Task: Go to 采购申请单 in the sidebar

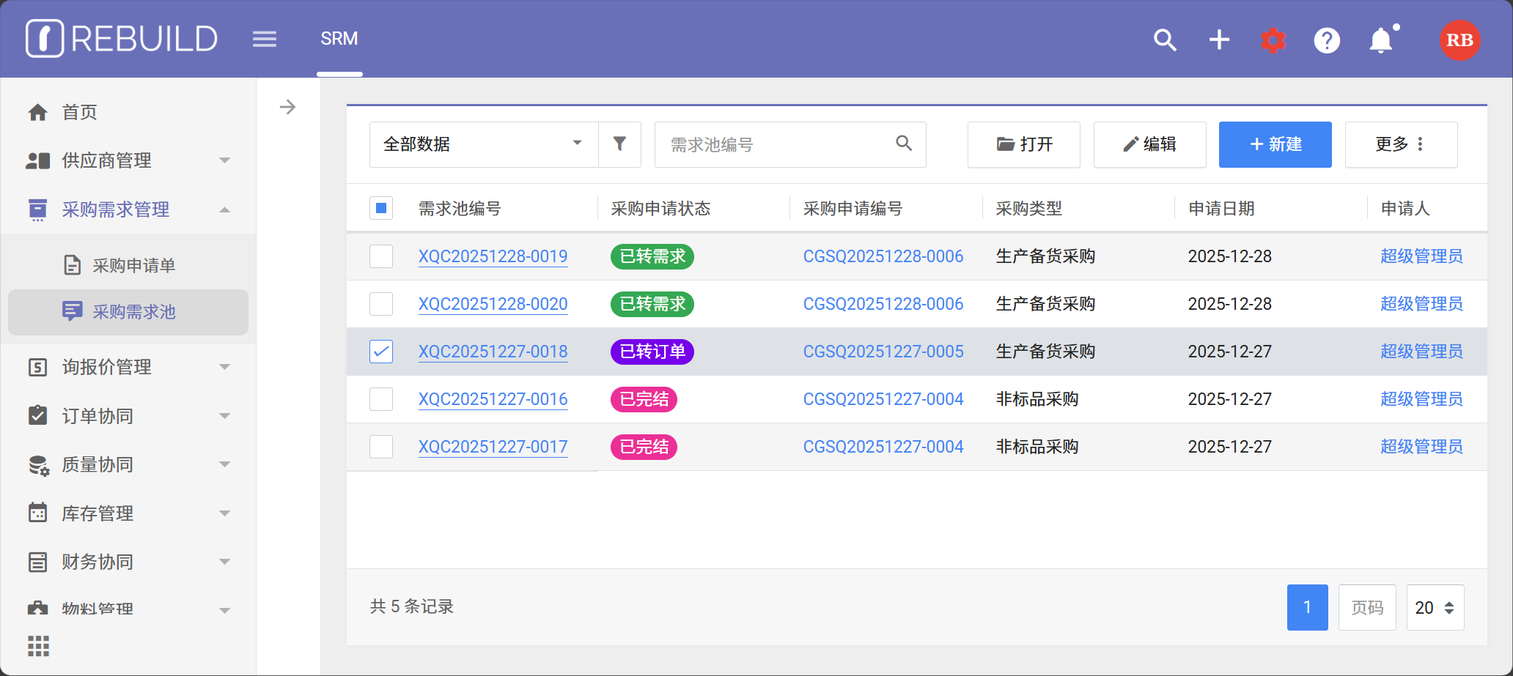Action: [133, 265]
